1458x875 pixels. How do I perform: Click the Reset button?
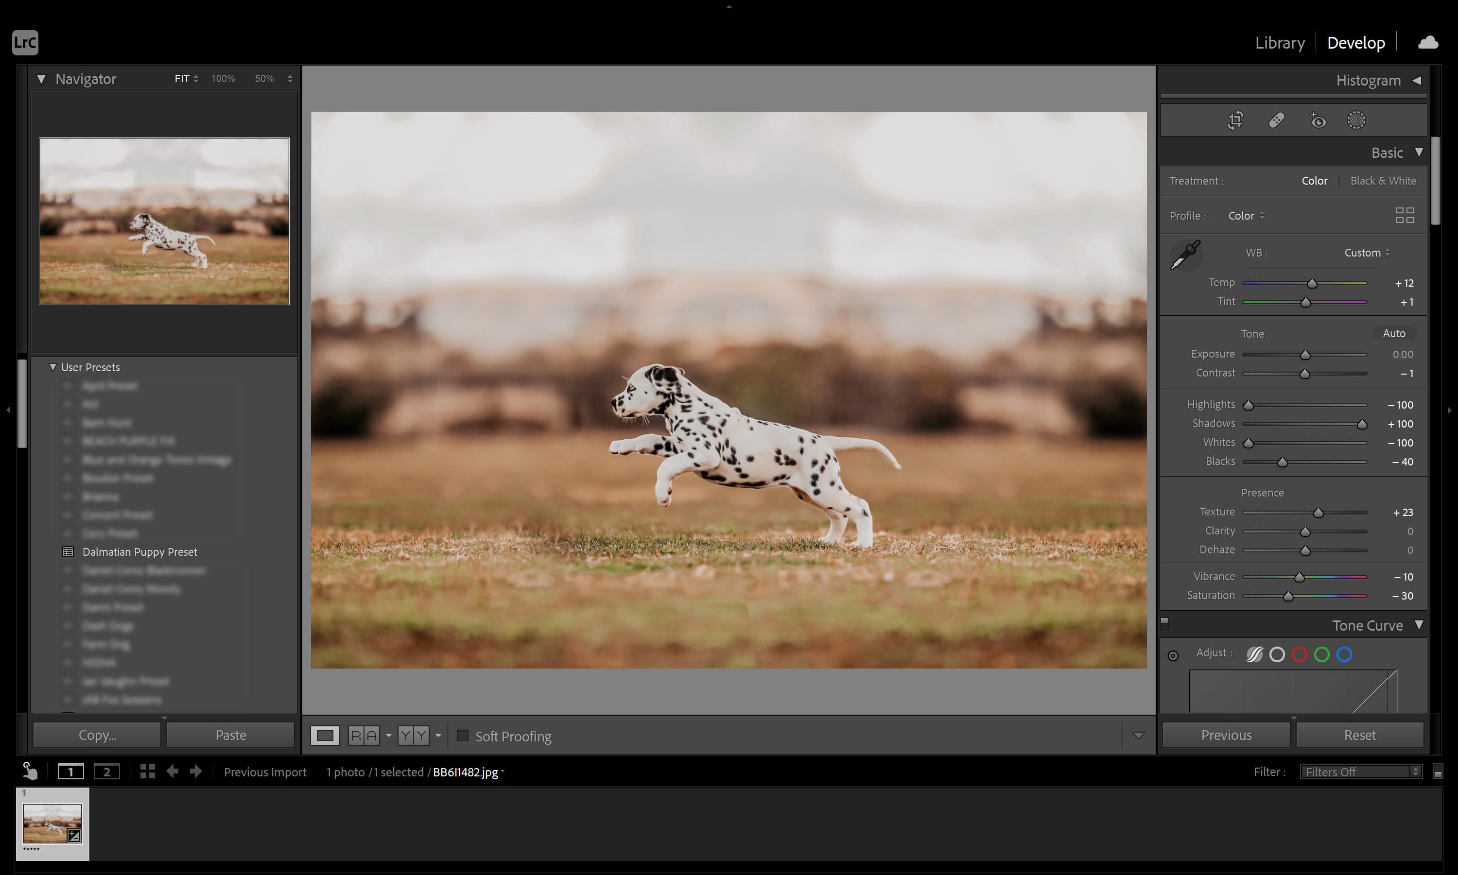click(x=1359, y=735)
